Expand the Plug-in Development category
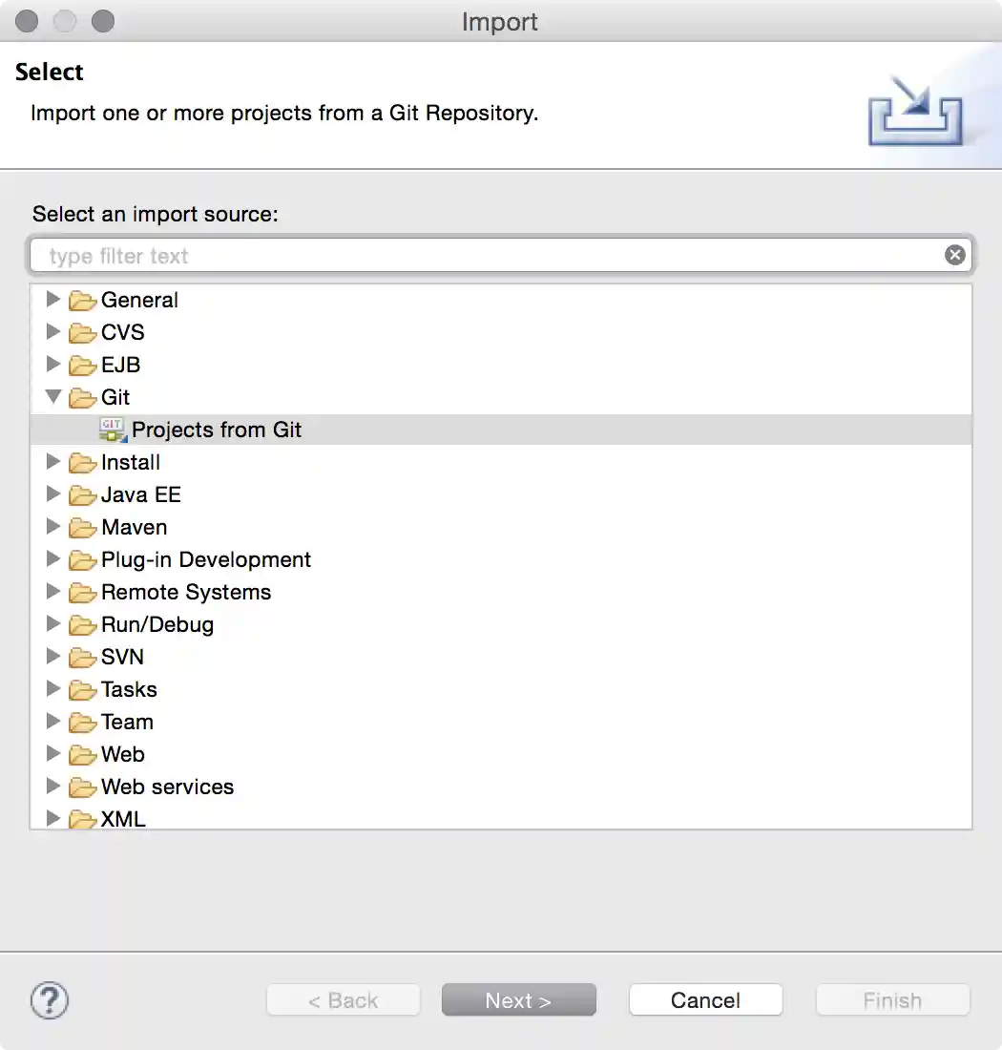This screenshot has width=1002, height=1050. [53, 559]
